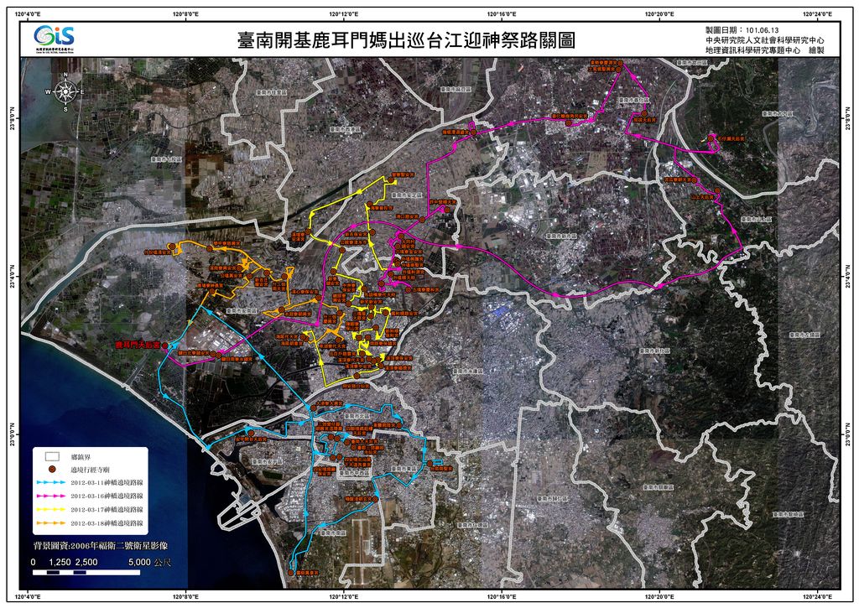Click the brown temple dot legend symbol
Screen dimensions: 859x608
(x=51, y=469)
